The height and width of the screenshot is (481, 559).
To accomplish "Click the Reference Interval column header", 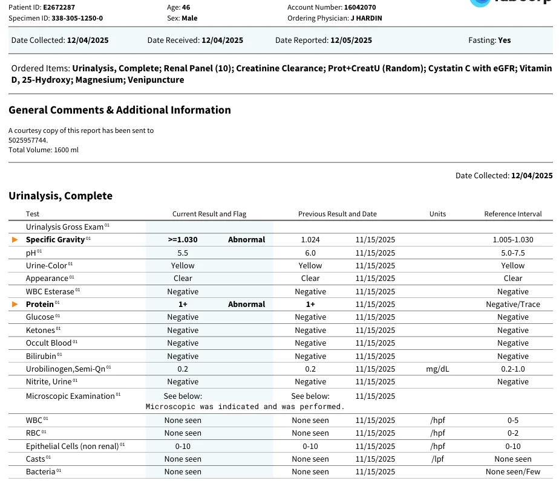I will click(x=512, y=214).
